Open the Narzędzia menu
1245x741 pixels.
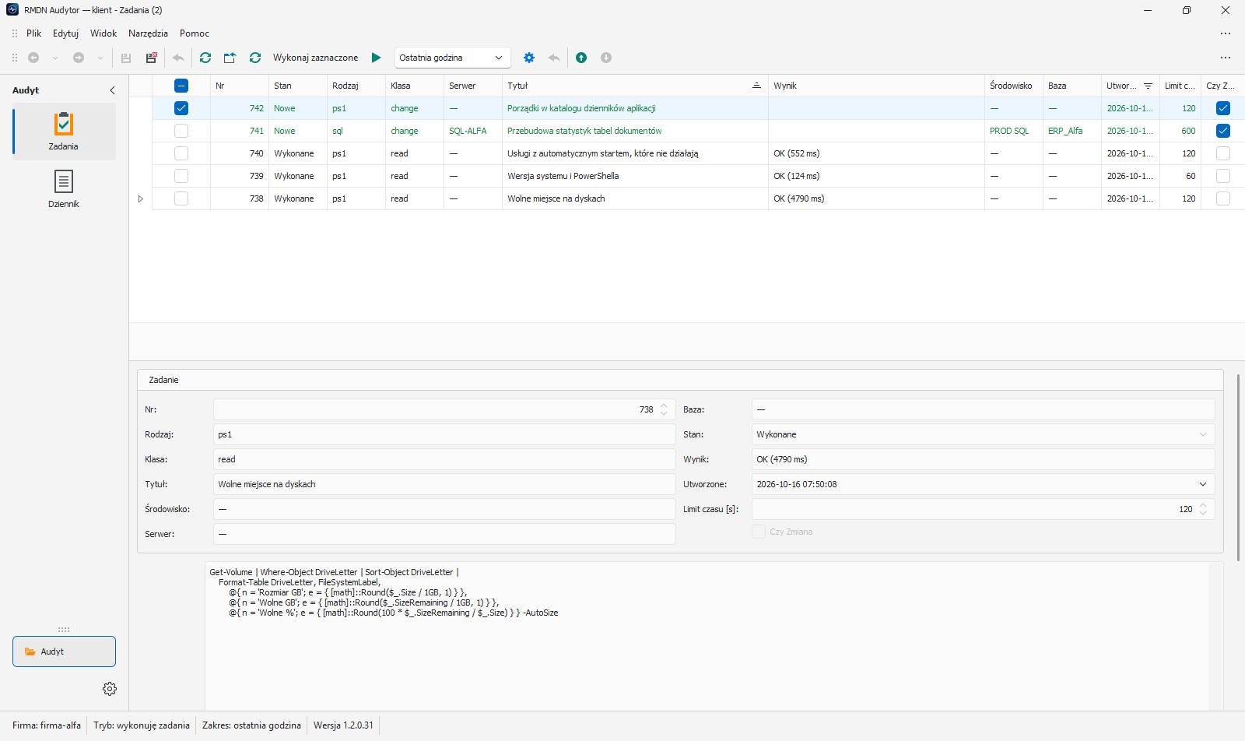click(148, 33)
